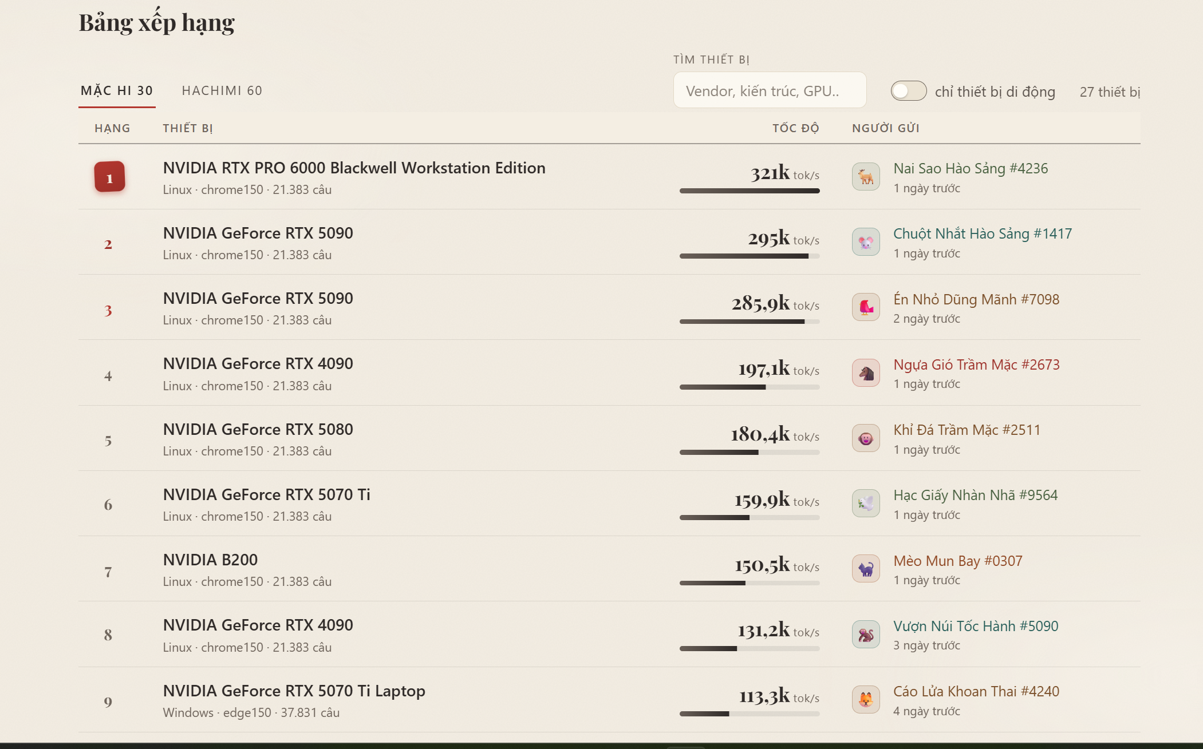Click the 321k tok/s speed bar
This screenshot has width=1203, height=749.
pos(750,191)
